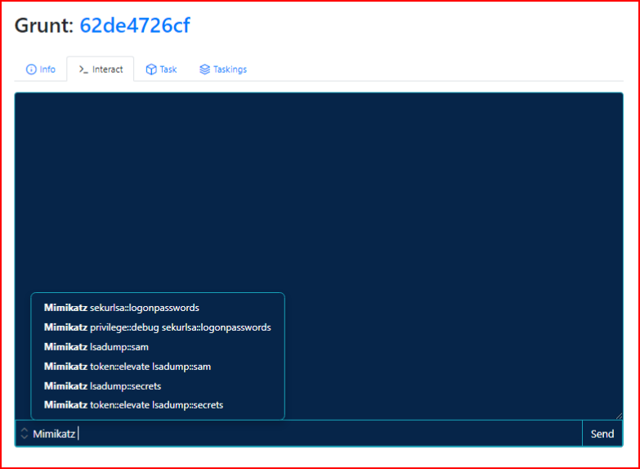Pick Mimikatz token::elevate lsadump::sam suggestion
The width and height of the screenshot is (640, 469).
158,367
